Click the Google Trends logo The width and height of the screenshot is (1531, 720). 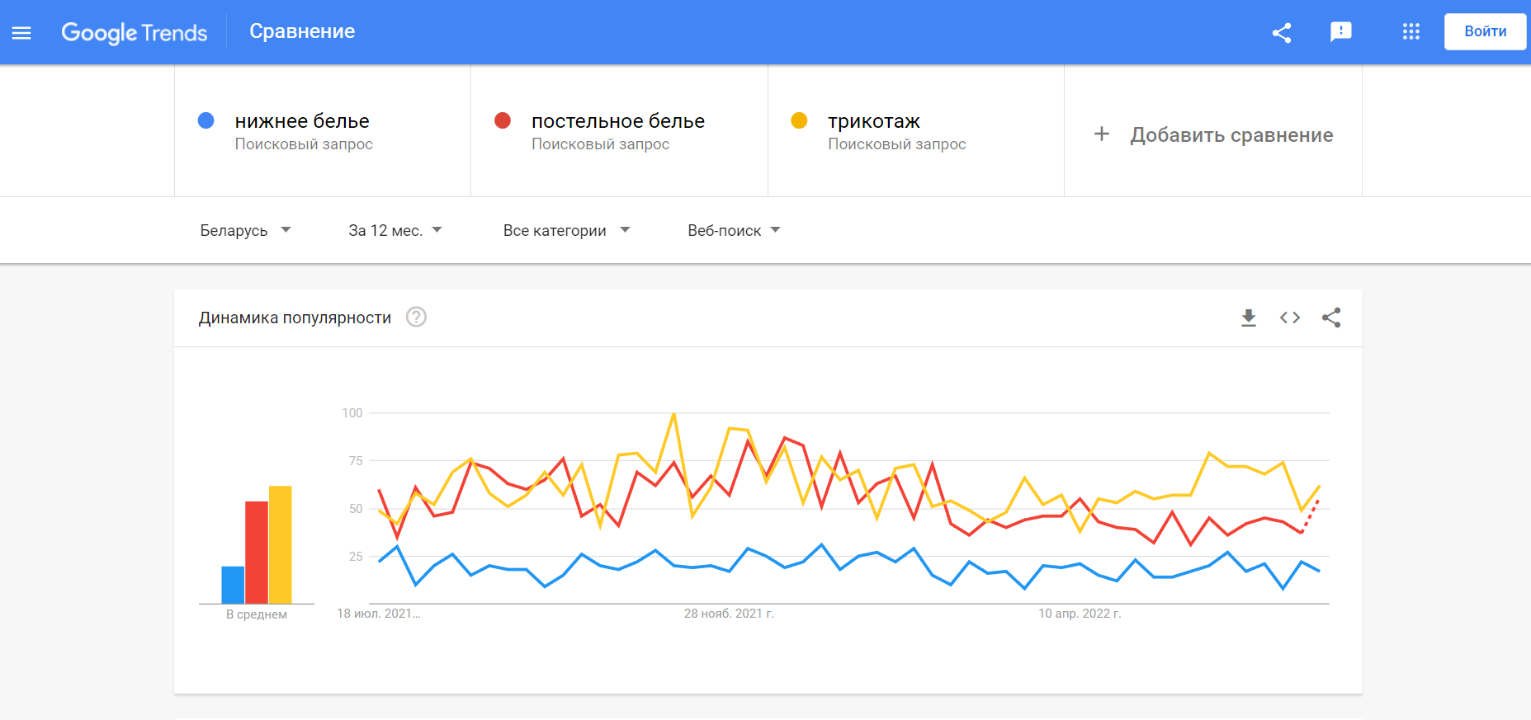pos(135,32)
